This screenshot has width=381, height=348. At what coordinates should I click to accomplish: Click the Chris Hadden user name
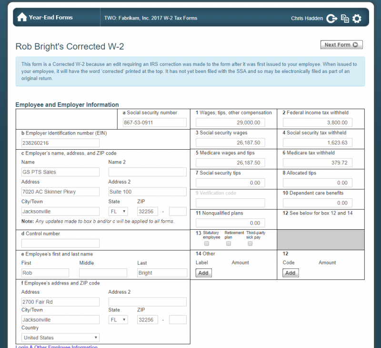point(307,18)
